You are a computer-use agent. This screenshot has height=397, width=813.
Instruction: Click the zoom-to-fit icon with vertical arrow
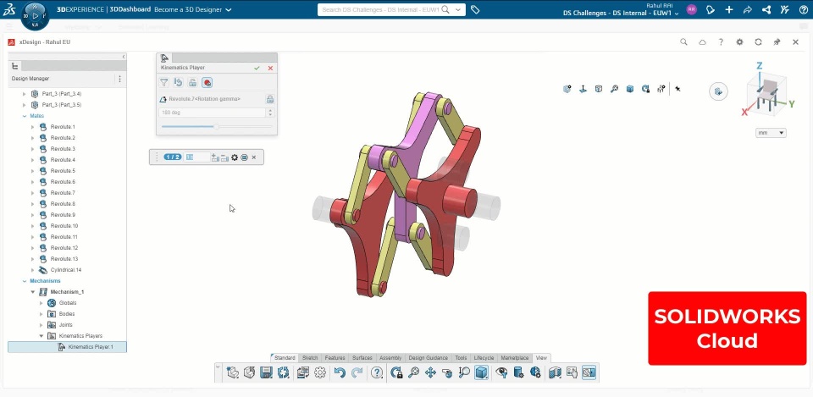(x=464, y=372)
